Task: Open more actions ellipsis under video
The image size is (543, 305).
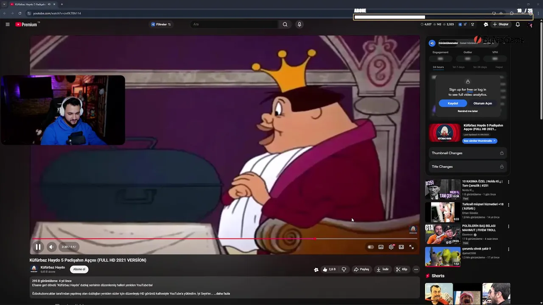Action: click(x=416, y=269)
